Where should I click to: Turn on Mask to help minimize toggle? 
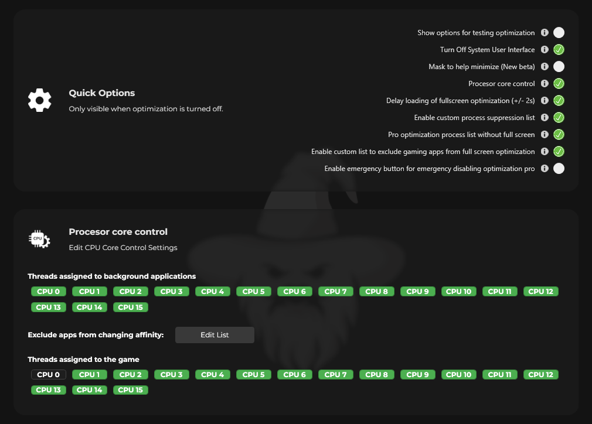point(559,67)
